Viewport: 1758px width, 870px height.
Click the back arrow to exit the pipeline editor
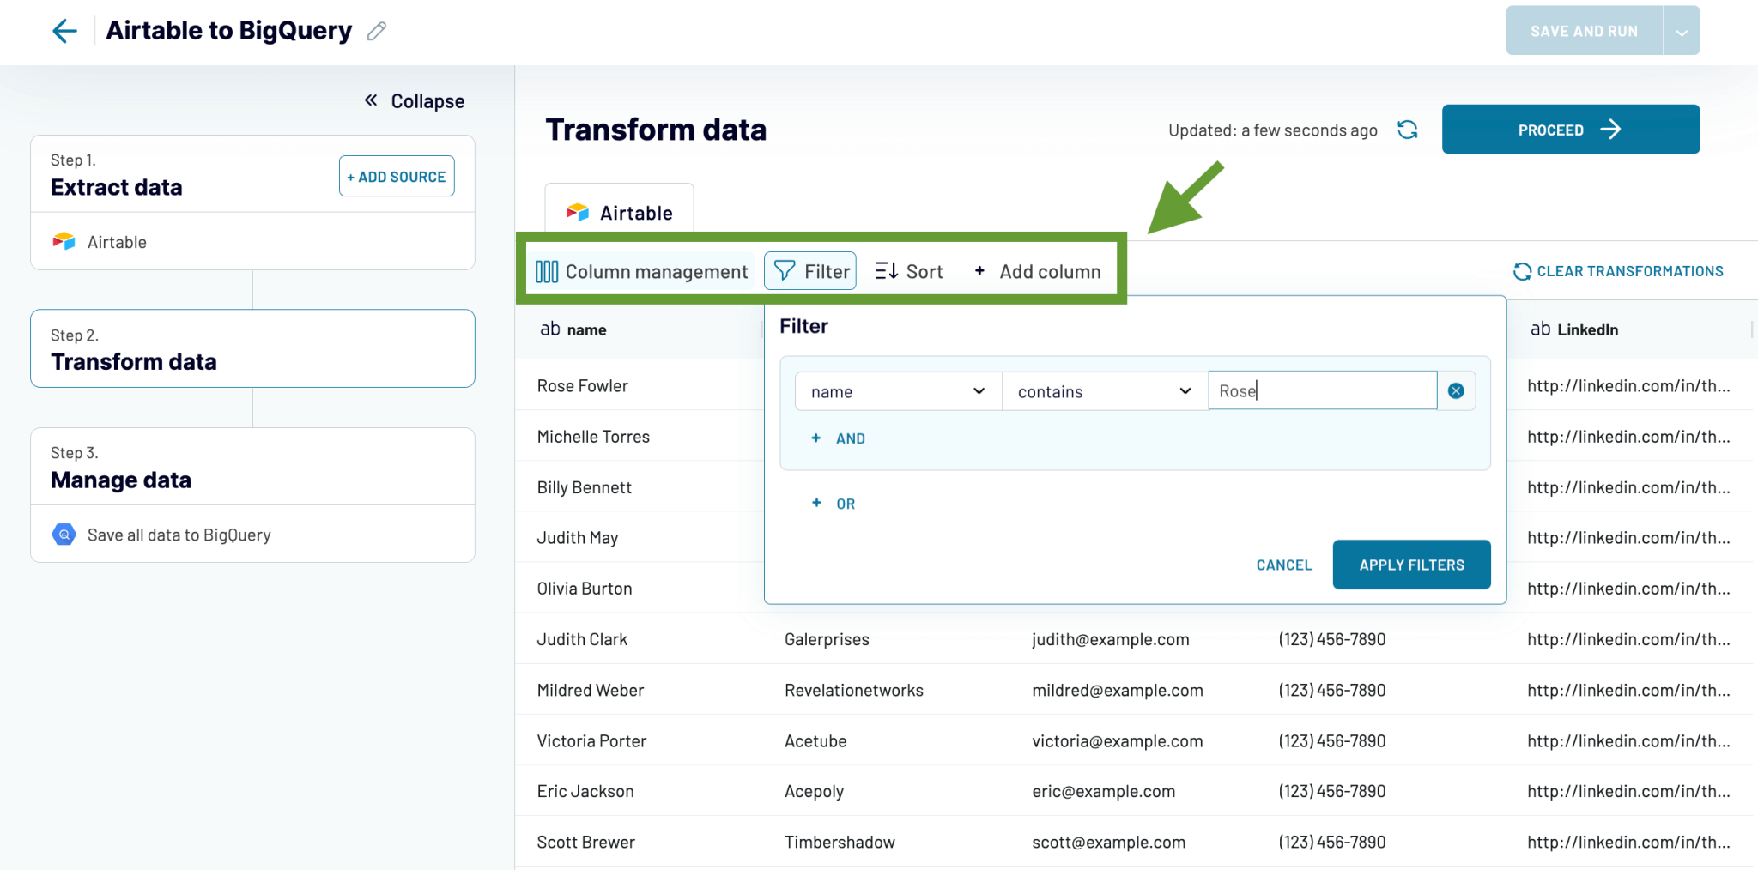pos(64,31)
